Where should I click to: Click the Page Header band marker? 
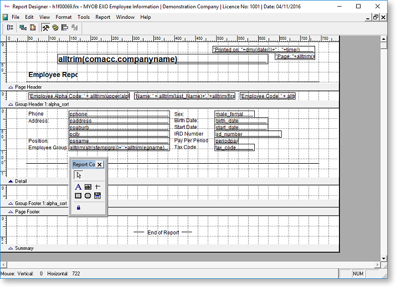pyautogui.click(x=11, y=87)
